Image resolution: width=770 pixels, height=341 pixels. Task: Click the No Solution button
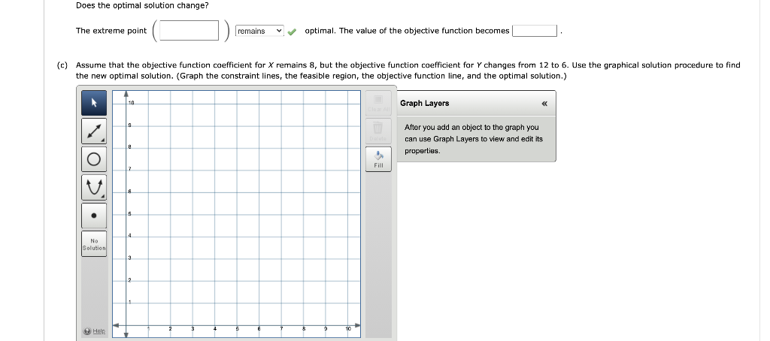point(94,244)
